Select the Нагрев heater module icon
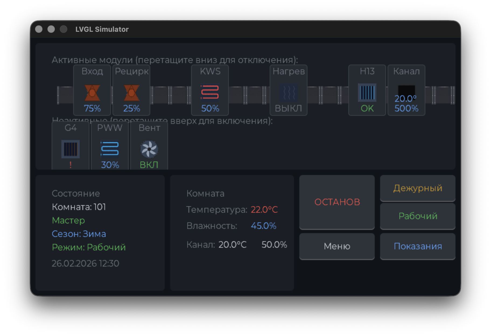Screen dimensions: 491x336 click(x=289, y=93)
